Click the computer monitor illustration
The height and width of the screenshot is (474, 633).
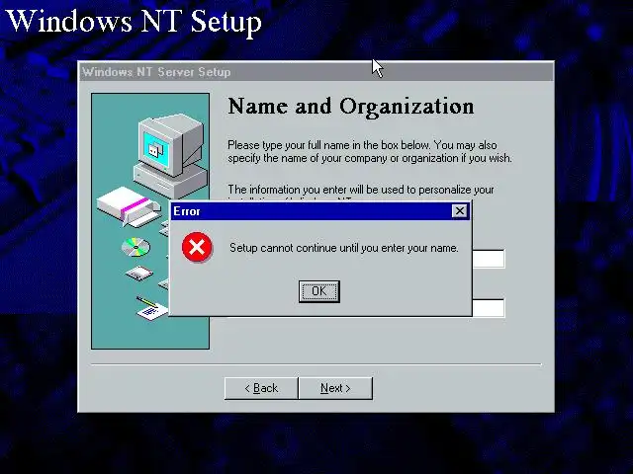(x=171, y=155)
